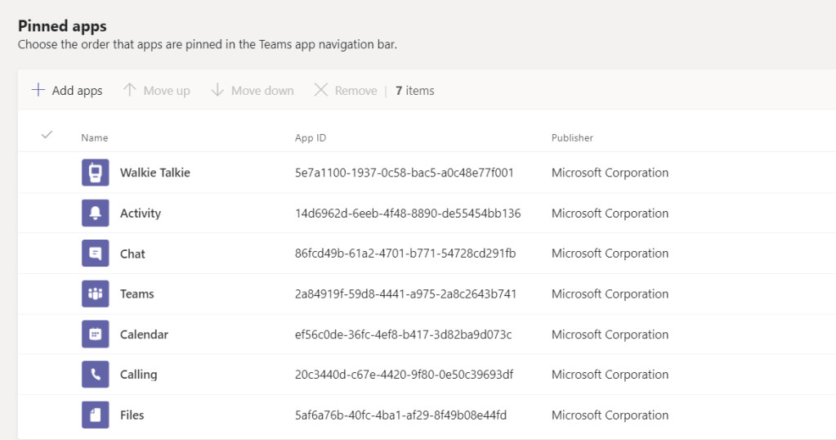Sort by the Name column header

(x=94, y=138)
